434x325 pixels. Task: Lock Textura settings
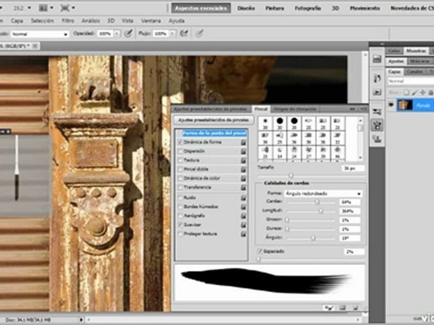(243, 160)
